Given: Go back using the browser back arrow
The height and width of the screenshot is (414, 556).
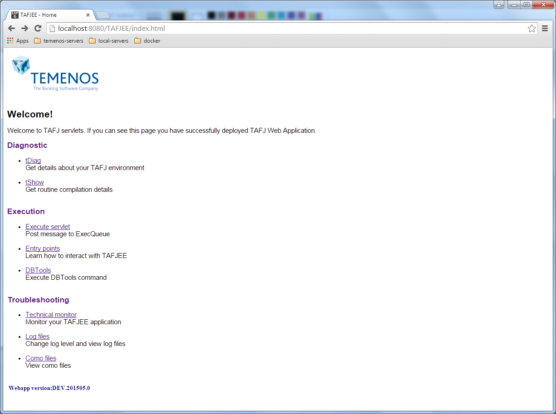Looking at the screenshot, I should pos(12,29).
